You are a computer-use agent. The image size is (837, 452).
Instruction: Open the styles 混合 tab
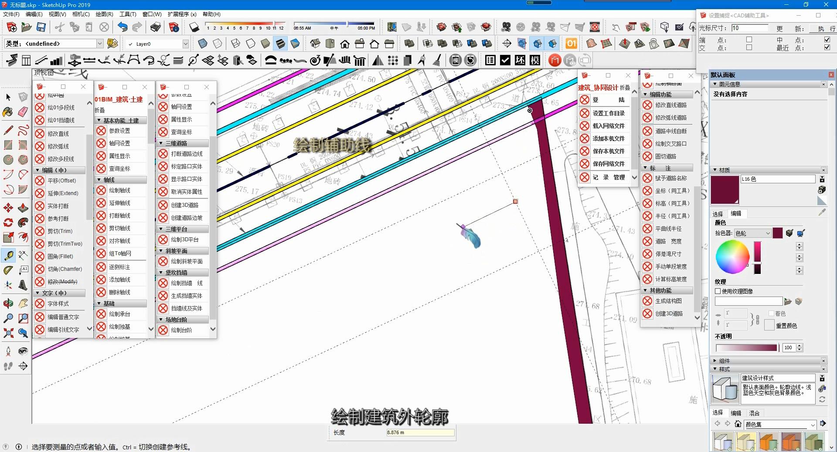click(754, 413)
